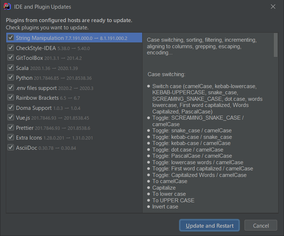Select the Prettier 201.7846.93 row

coord(74,128)
